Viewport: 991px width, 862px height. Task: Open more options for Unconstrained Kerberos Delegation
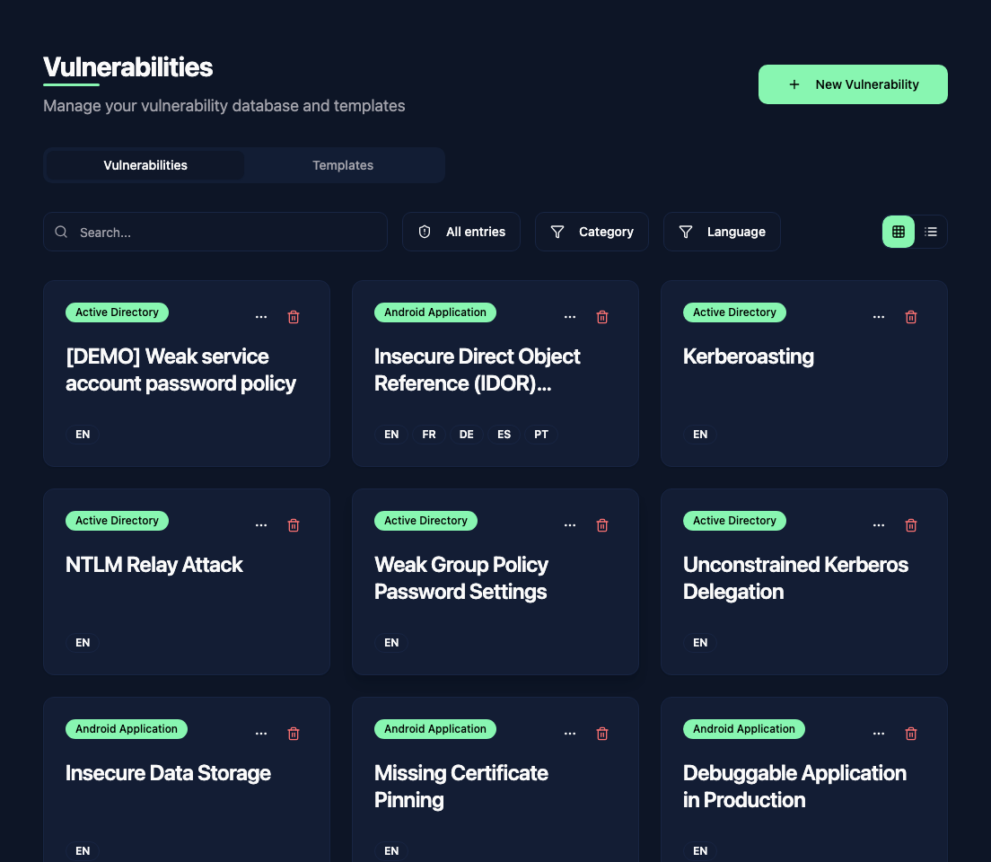879,525
